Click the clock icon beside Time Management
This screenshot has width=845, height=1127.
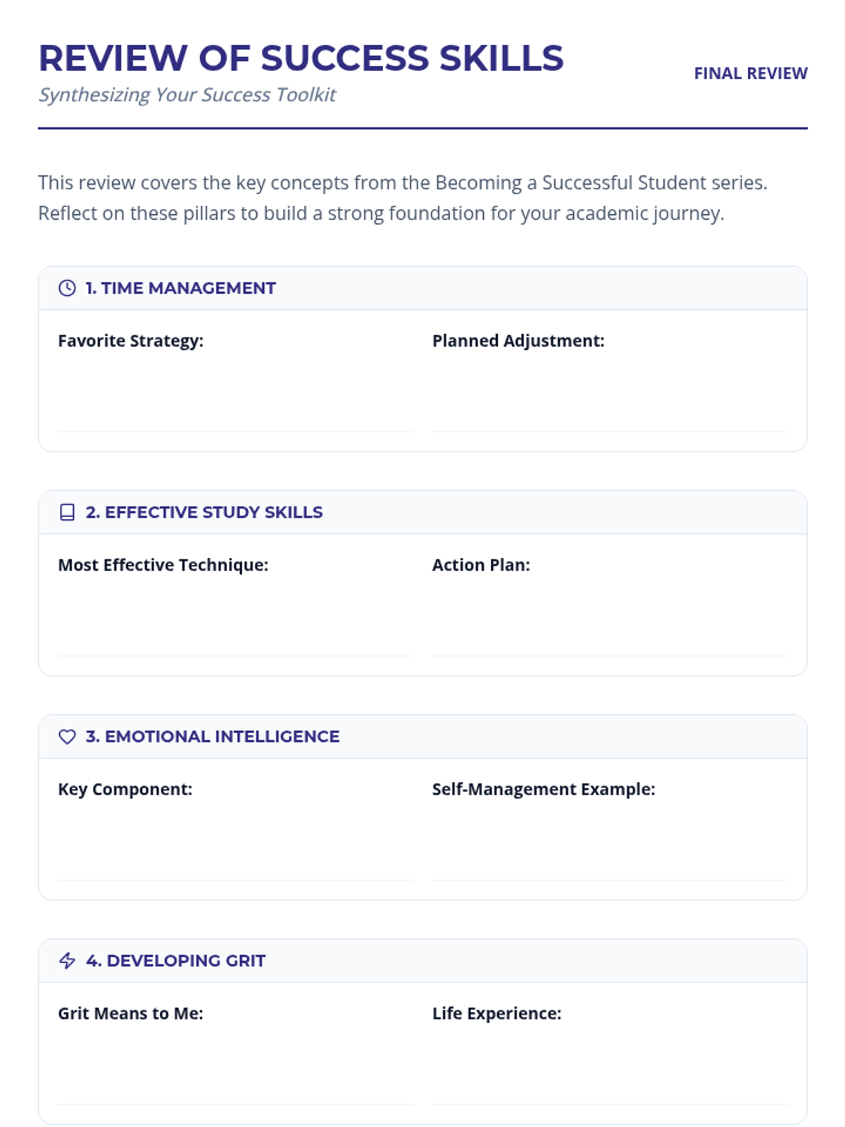pos(67,288)
